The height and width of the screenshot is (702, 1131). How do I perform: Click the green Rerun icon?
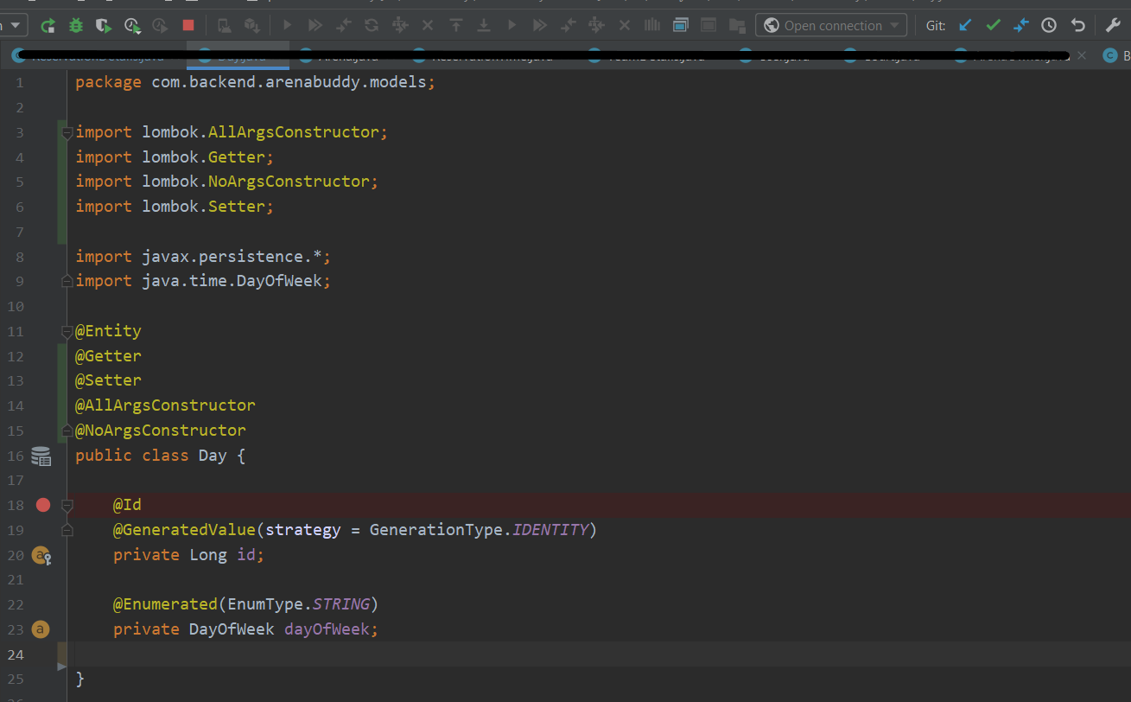click(x=48, y=25)
